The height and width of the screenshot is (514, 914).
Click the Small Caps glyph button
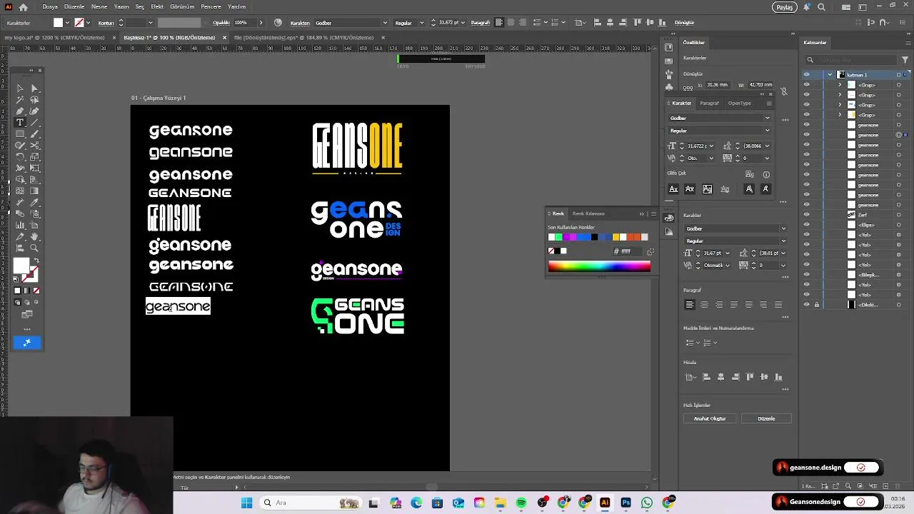[690, 189]
